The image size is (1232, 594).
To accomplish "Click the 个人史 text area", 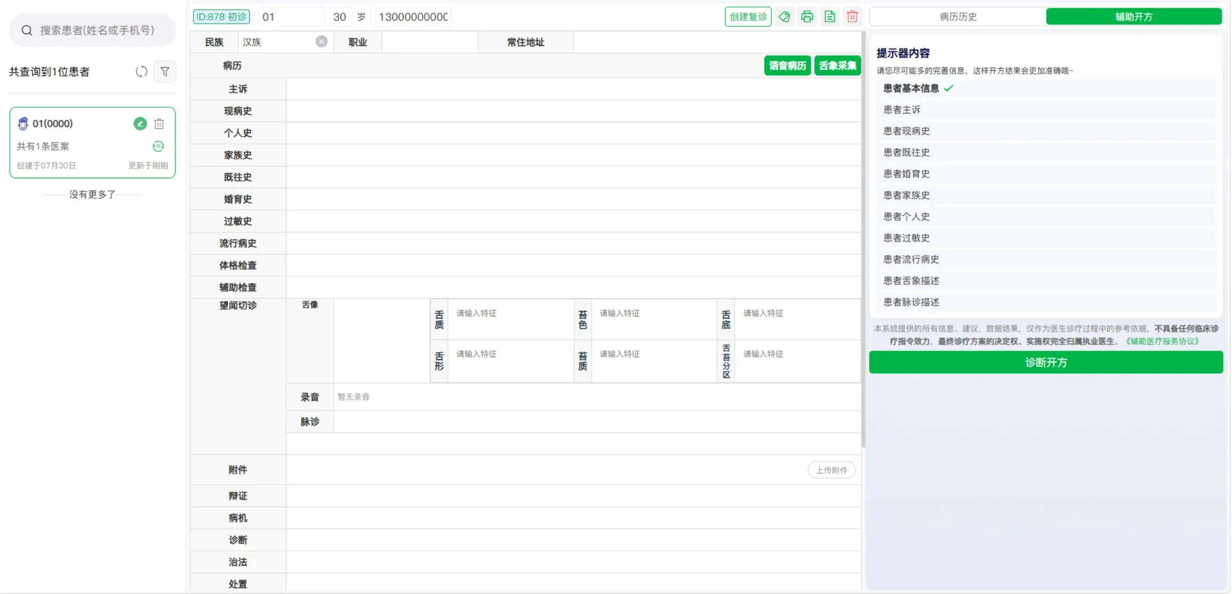I will click(x=573, y=133).
